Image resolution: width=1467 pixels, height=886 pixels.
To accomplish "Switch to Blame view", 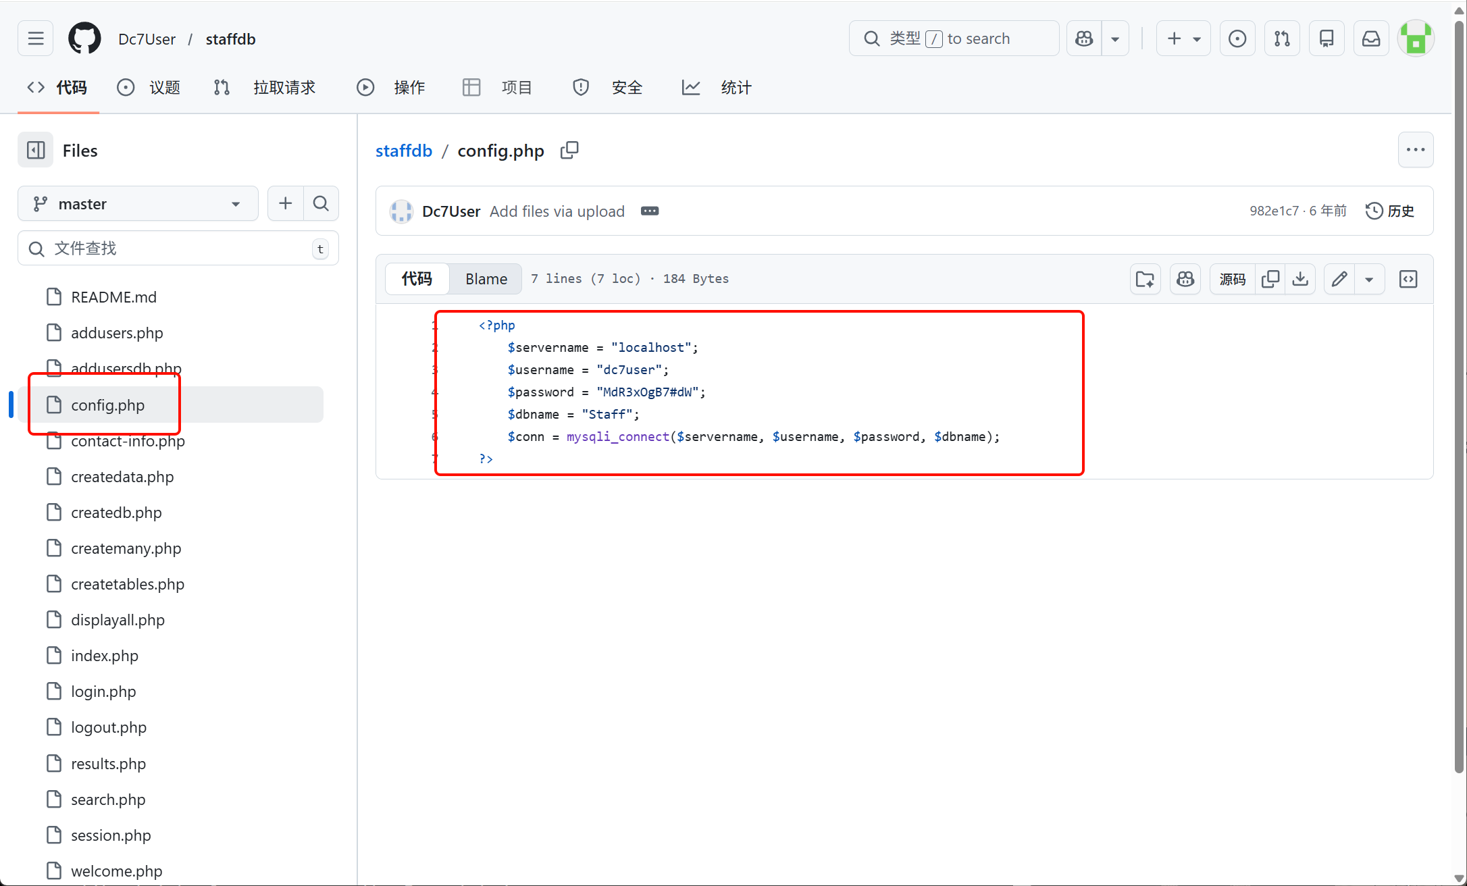I will [x=486, y=279].
